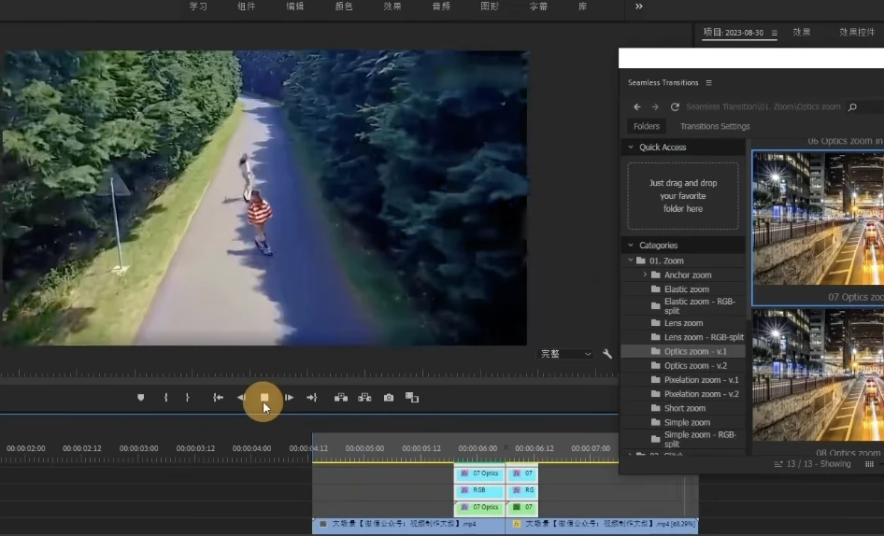
Task: Click the Seamless Transitions search icon
Action: click(x=852, y=106)
